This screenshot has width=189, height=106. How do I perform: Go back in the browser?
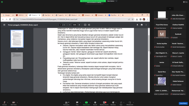3,19
